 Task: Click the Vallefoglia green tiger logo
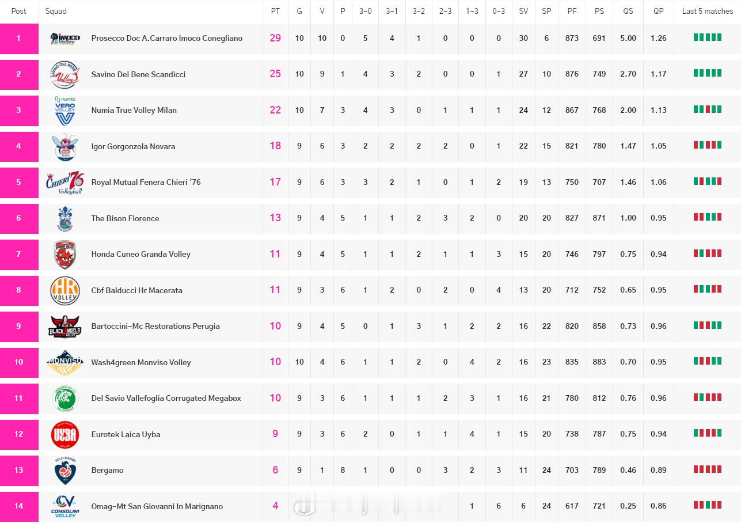point(65,399)
